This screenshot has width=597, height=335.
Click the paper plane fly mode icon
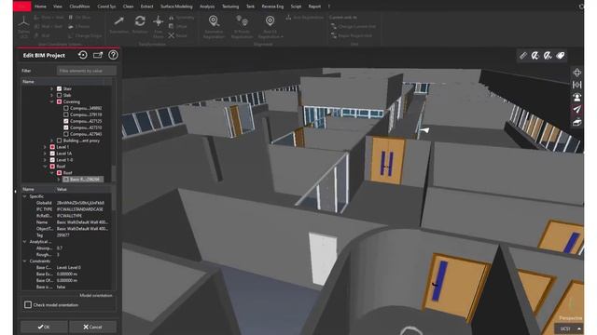(577, 110)
